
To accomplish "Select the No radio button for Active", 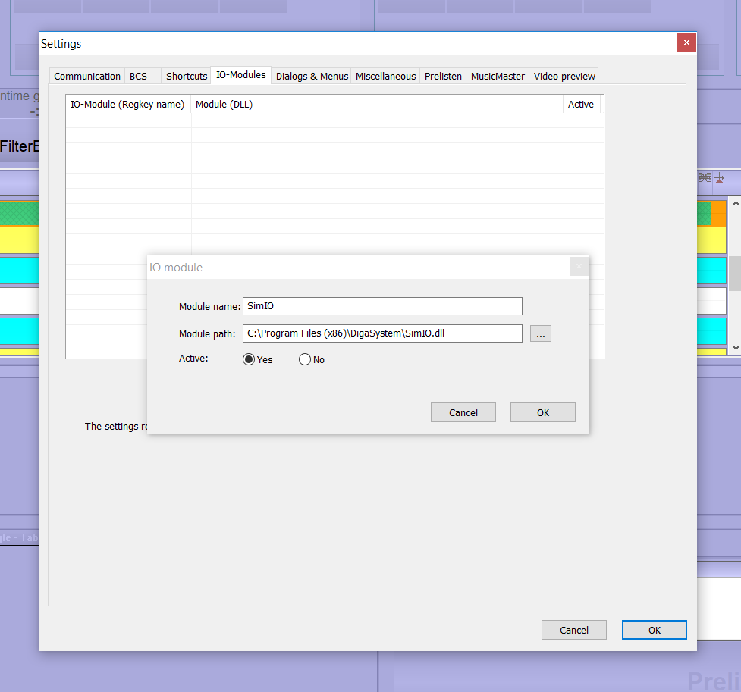I will click(x=305, y=360).
